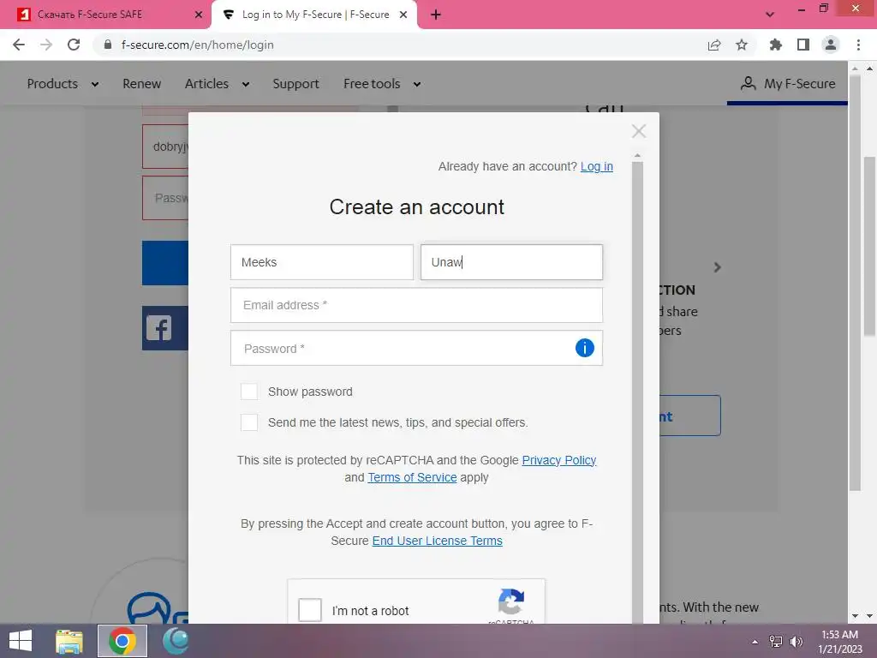Open Chrome three-dot menu
Image resolution: width=877 pixels, height=658 pixels.
(858, 45)
